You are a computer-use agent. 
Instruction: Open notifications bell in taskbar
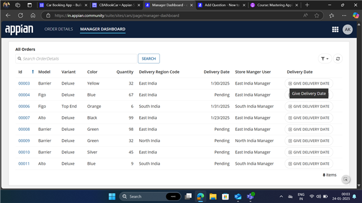[x=355, y=197]
